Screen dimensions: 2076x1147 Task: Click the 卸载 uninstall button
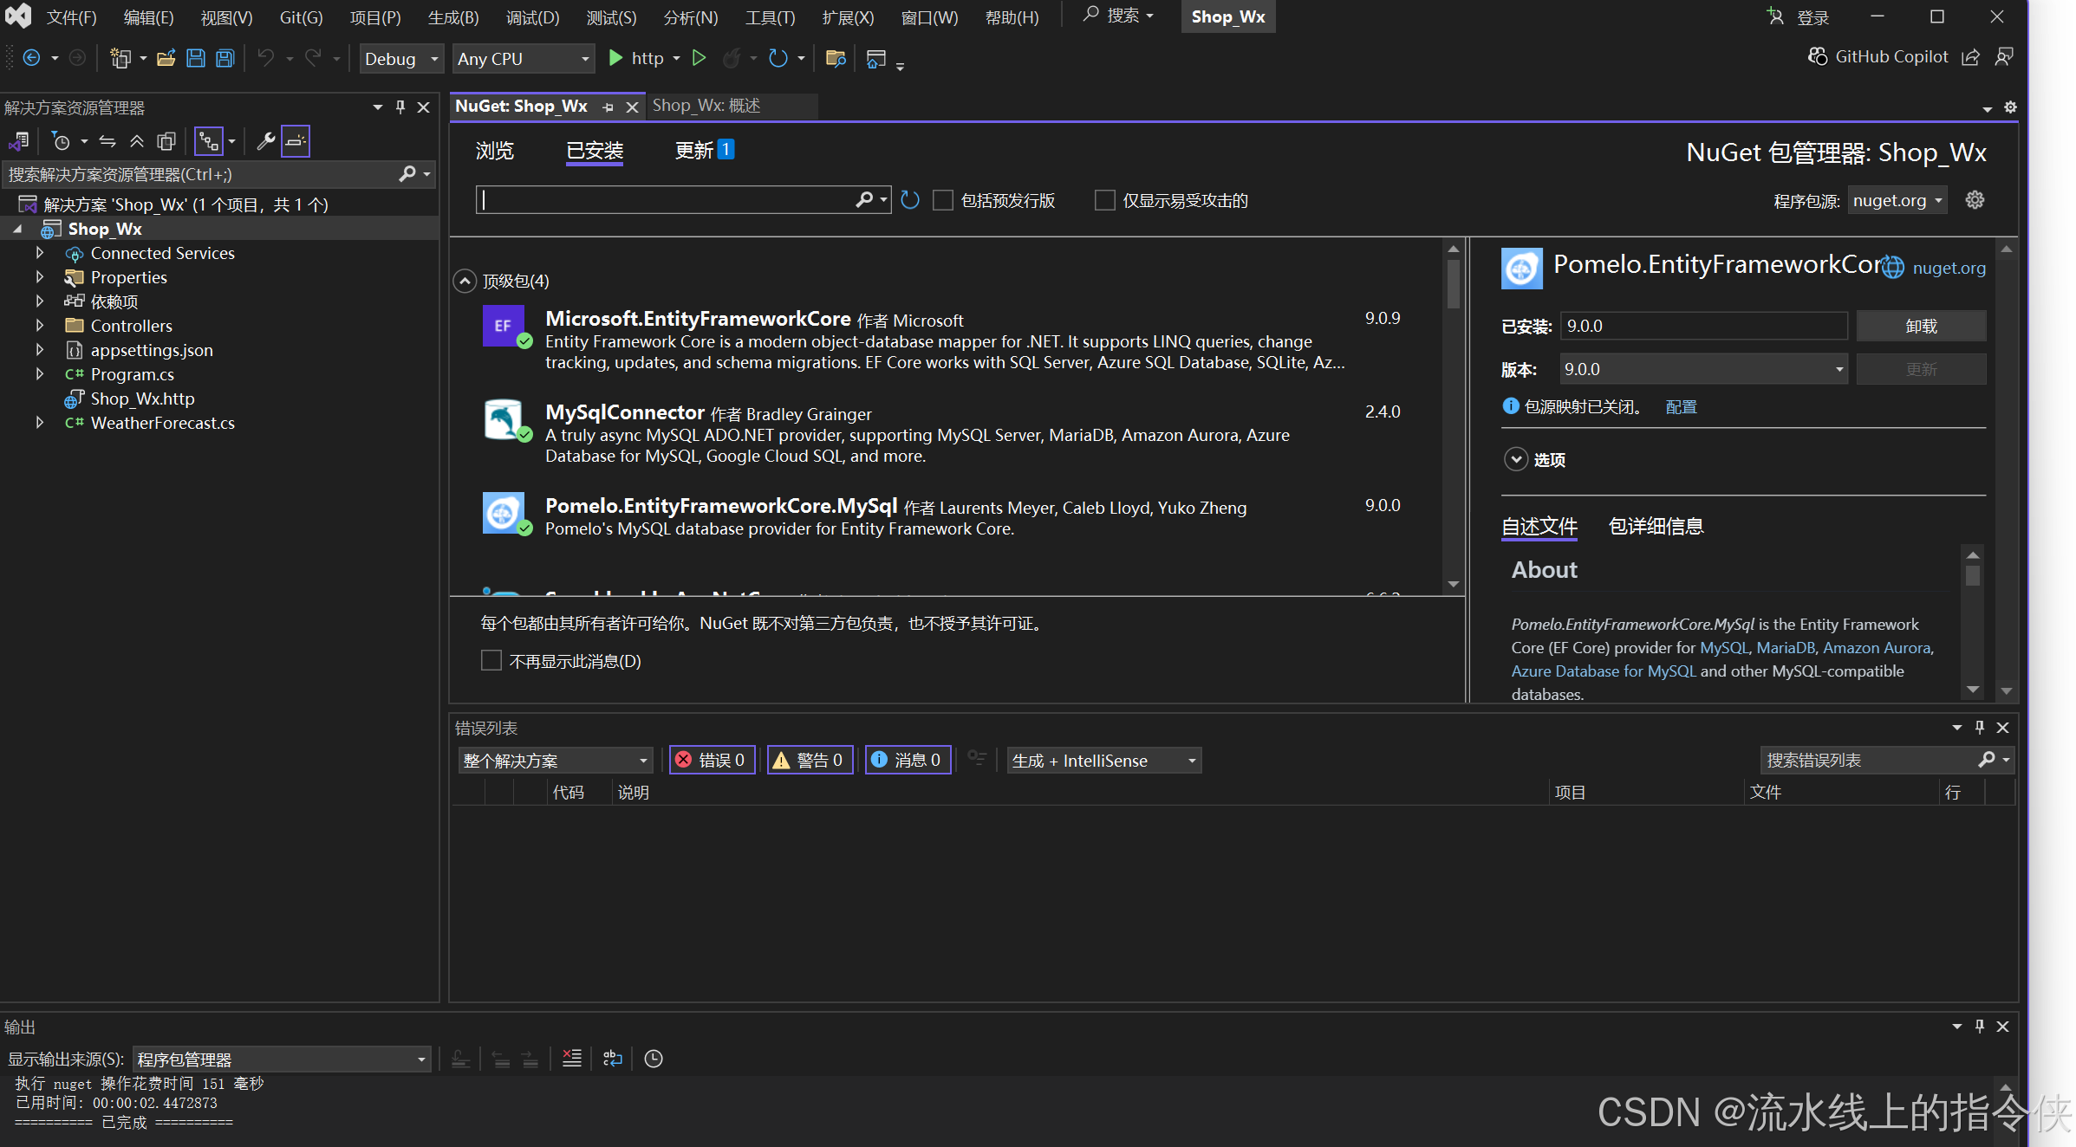point(1921,326)
